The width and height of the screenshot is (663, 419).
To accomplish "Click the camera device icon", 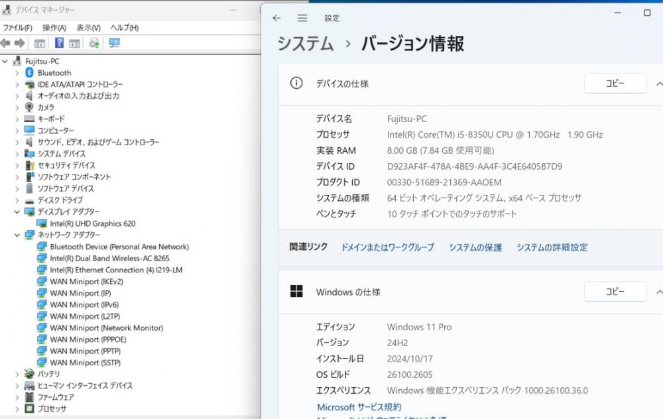I will [x=29, y=107].
